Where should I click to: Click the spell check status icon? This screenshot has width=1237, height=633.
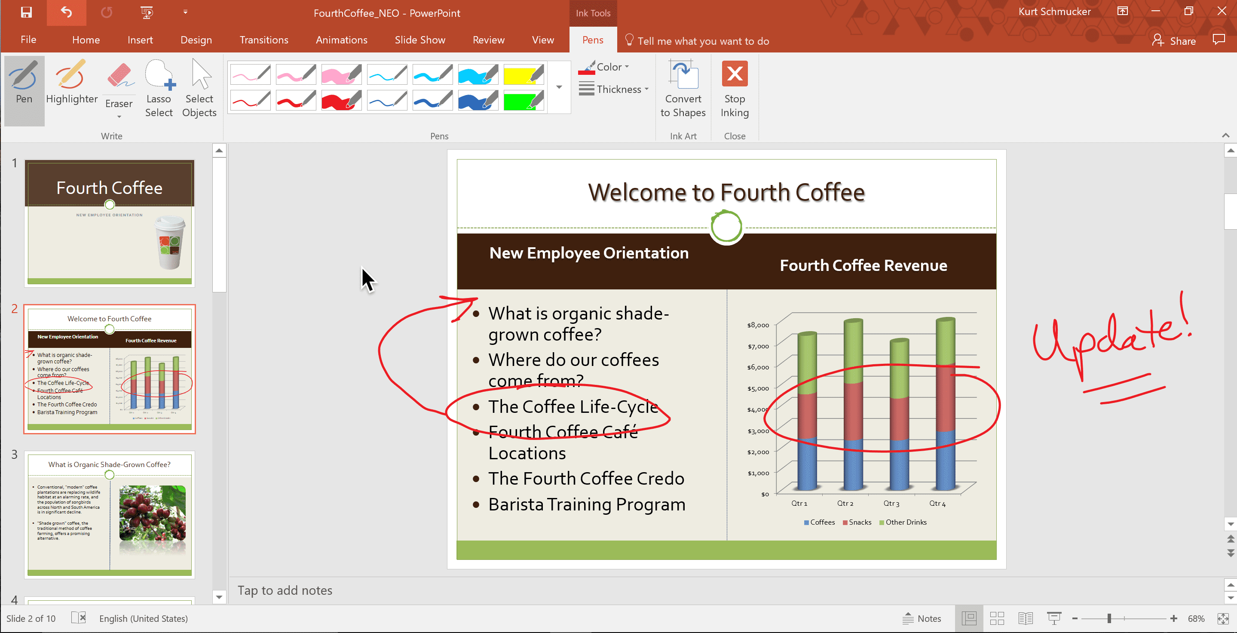point(78,618)
